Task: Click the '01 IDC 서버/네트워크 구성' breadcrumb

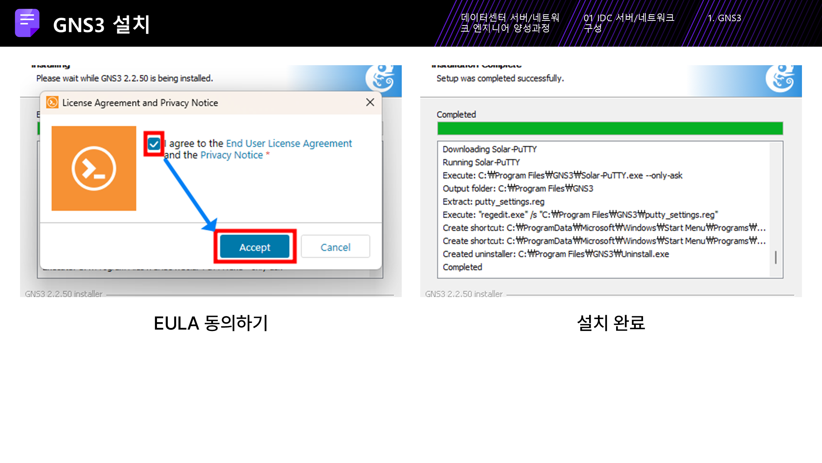Action: (628, 23)
